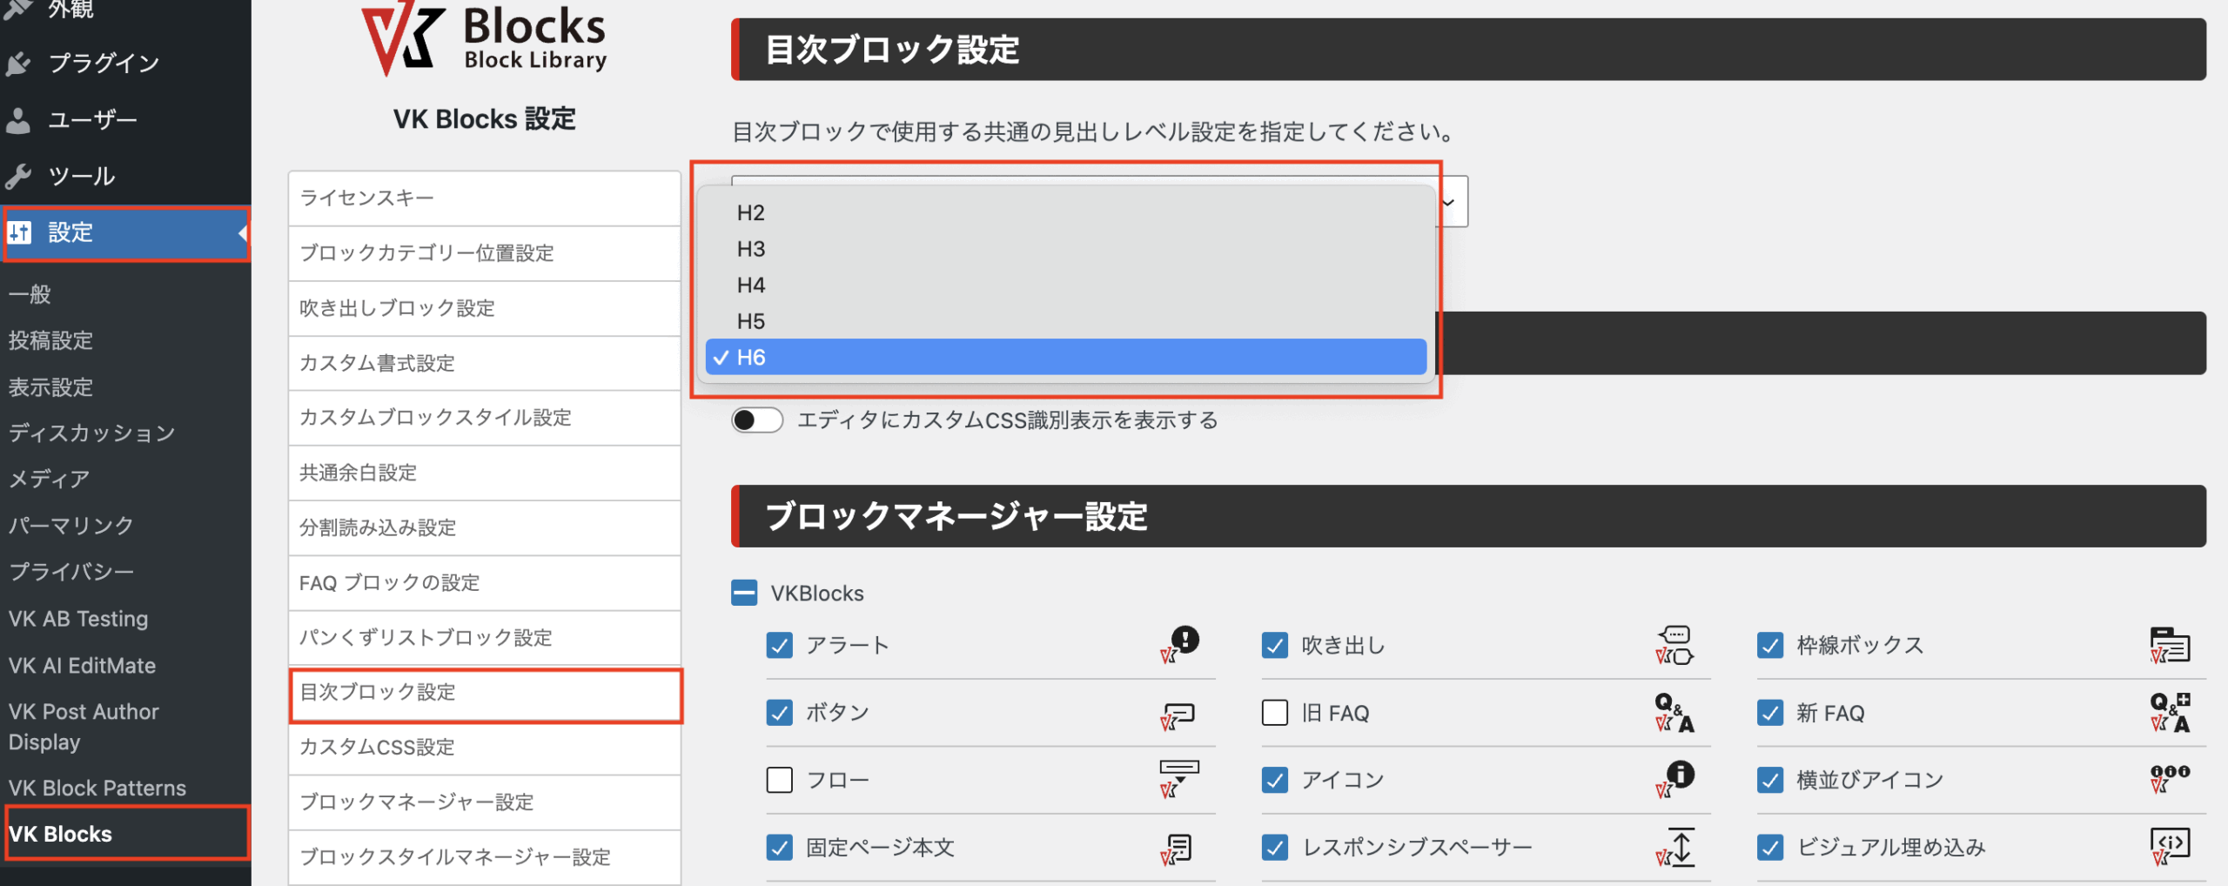Image resolution: width=2228 pixels, height=886 pixels.
Task: Click the アラート alert block icon
Action: [1179, 645]
